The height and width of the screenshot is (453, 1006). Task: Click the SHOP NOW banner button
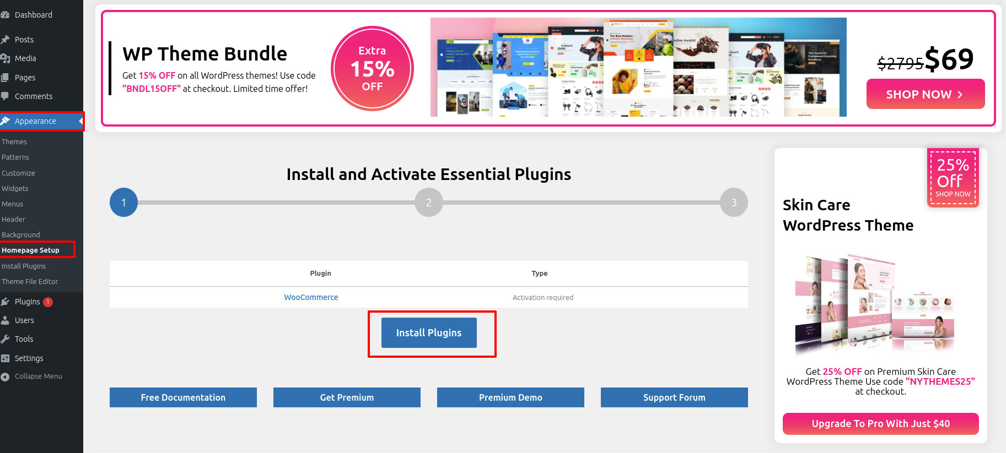coord(926,94)
